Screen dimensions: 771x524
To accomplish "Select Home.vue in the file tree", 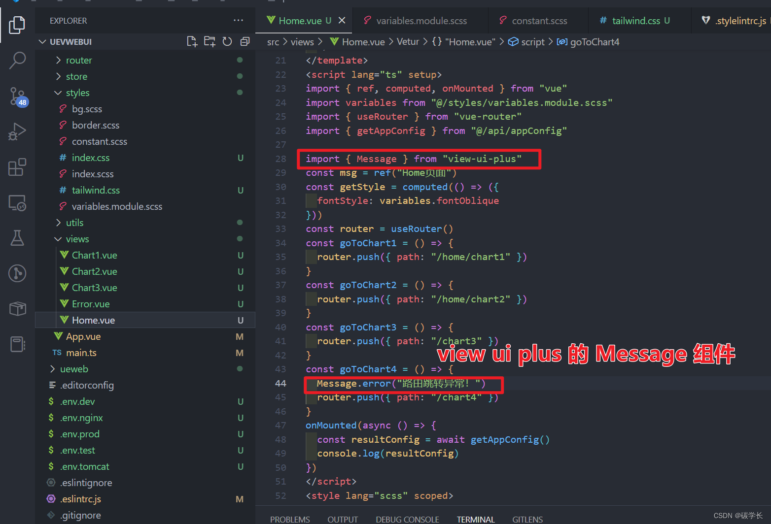I will tap(145, 320).
